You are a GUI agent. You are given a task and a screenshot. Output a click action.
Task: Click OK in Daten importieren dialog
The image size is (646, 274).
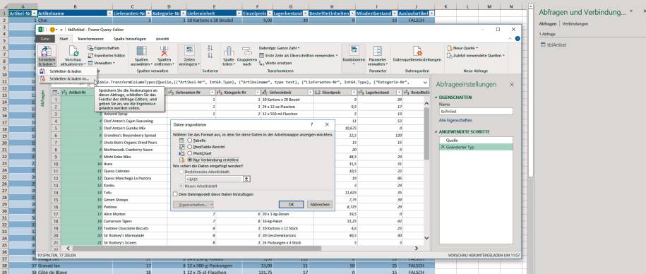(291, 204)
